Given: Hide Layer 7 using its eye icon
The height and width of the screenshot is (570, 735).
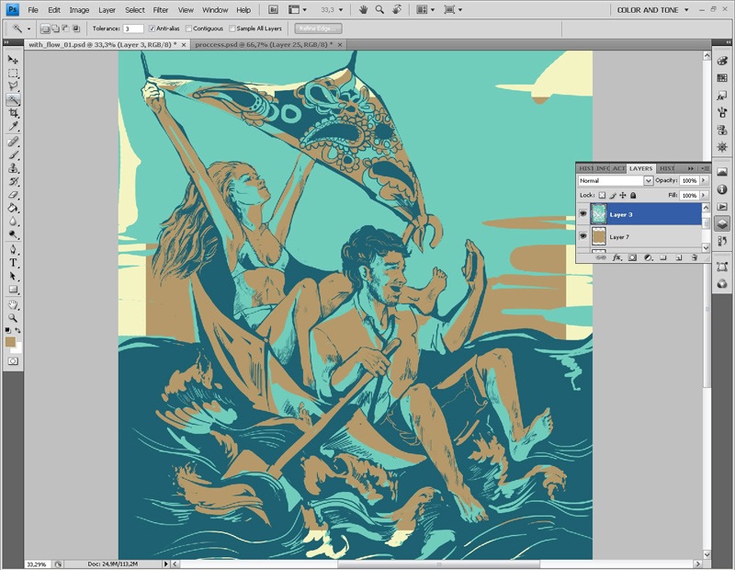Looking at the screenshot, I should [583, 237].
